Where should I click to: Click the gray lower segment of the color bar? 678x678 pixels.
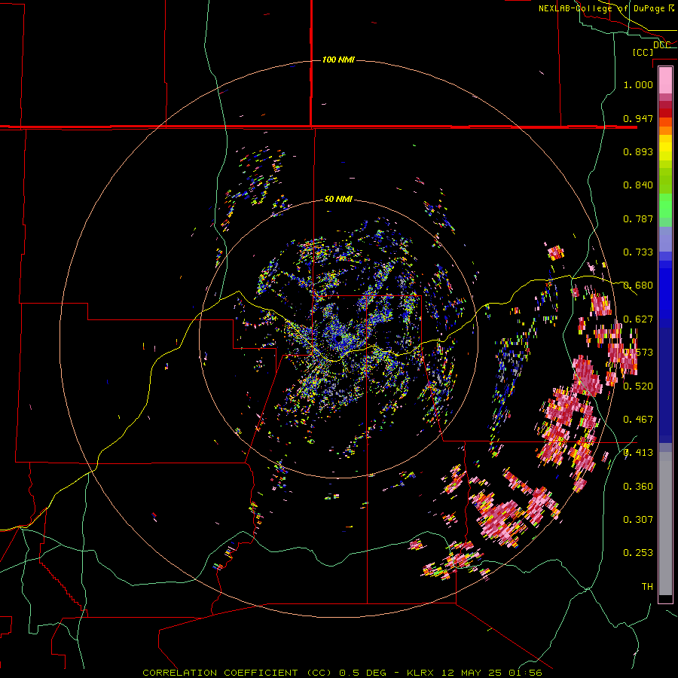click(665, 524)
